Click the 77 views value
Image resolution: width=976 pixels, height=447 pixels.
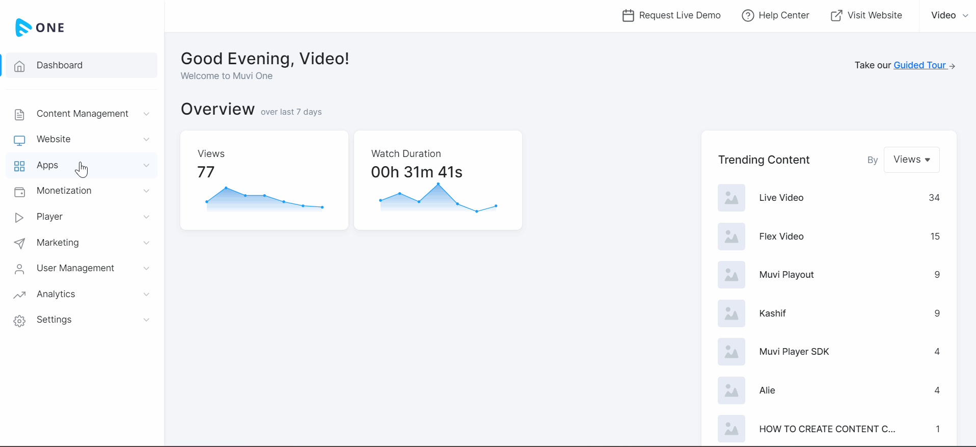click(206, 172)
